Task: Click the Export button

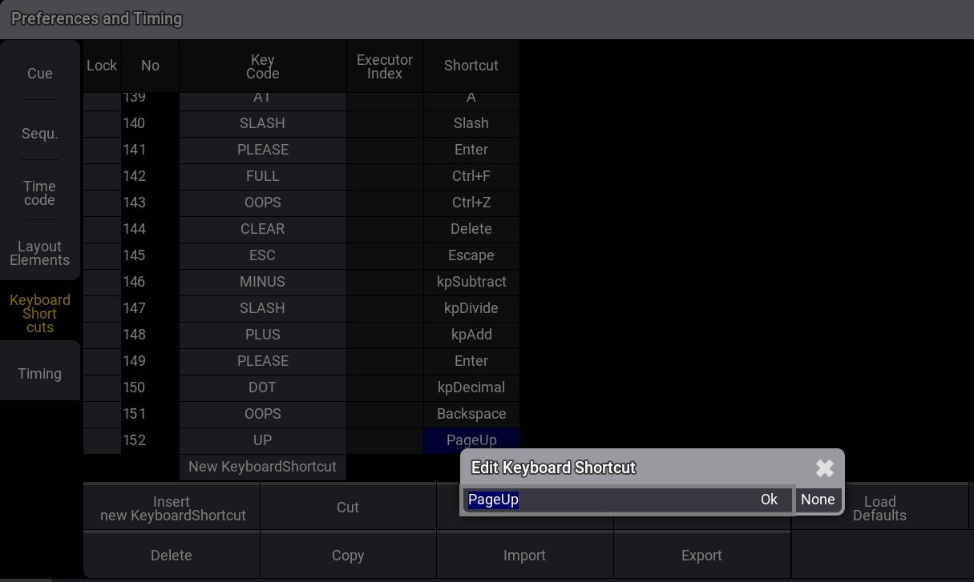Action: coord(701,556)
